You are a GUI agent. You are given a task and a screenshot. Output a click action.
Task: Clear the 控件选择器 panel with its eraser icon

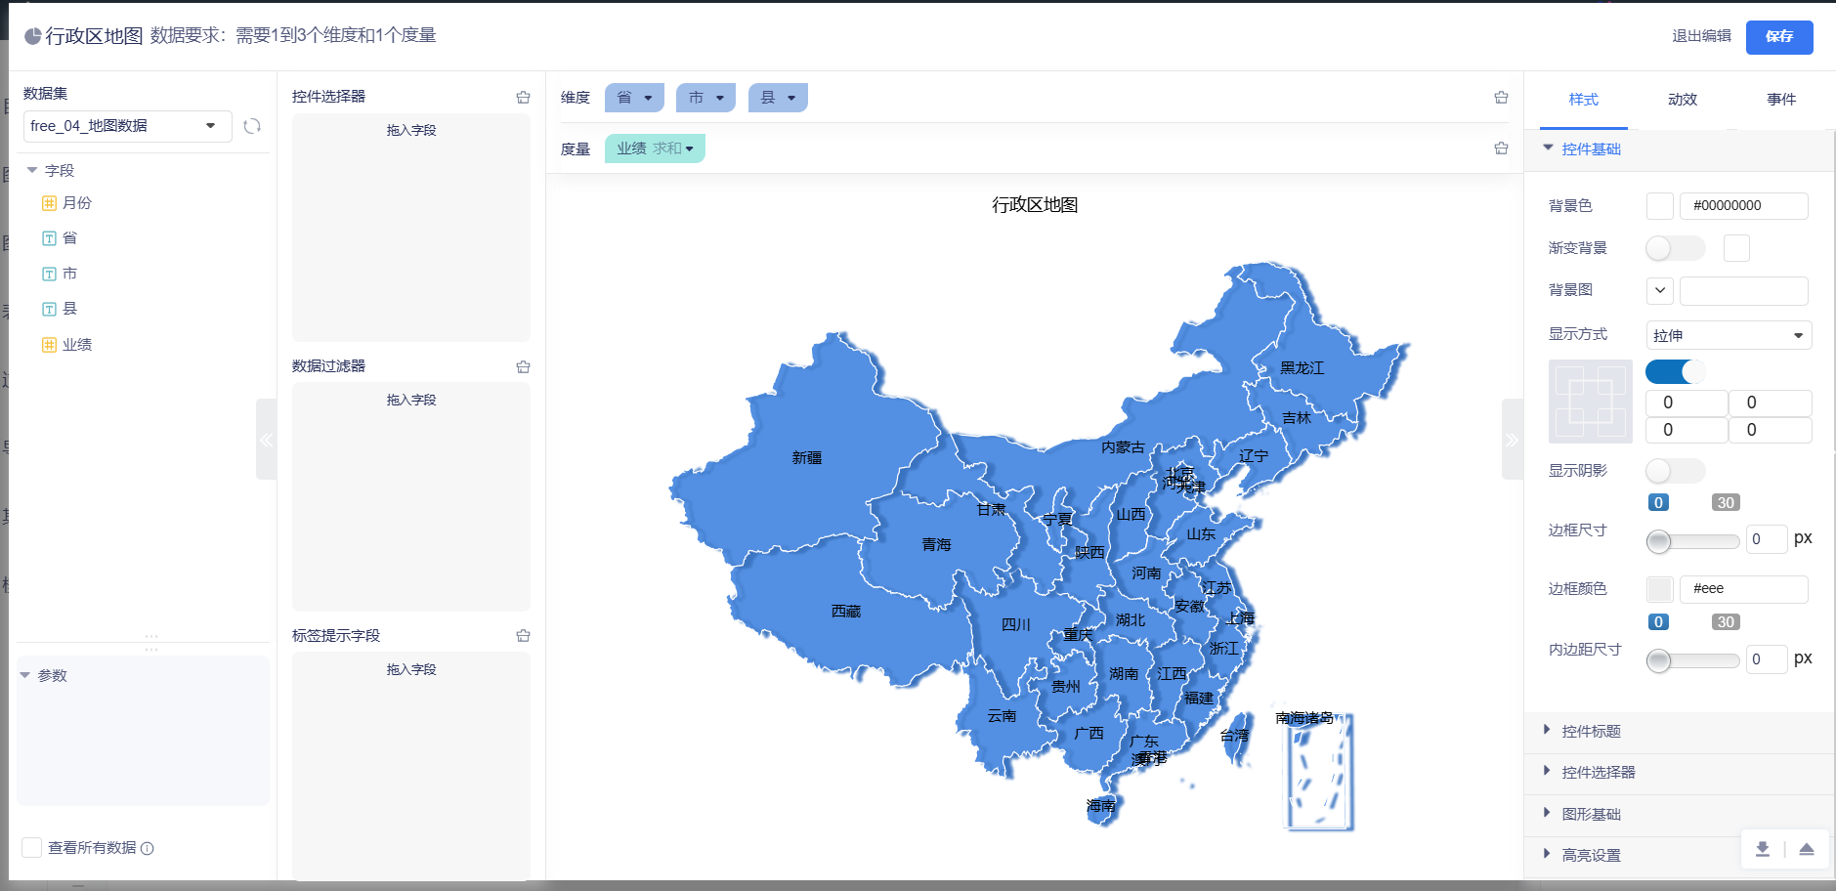[x=523, y=97]
